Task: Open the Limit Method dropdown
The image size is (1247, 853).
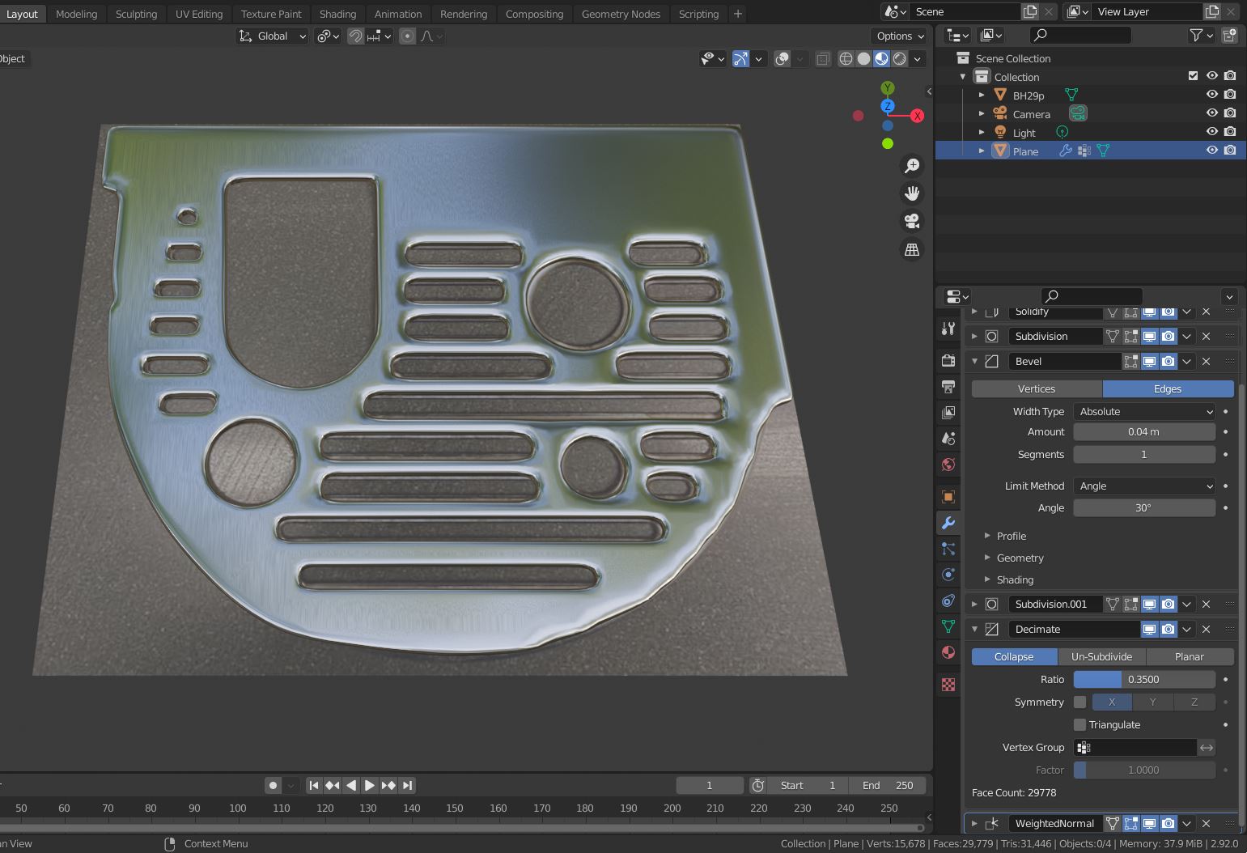Action: click(x=1144, y=486)
